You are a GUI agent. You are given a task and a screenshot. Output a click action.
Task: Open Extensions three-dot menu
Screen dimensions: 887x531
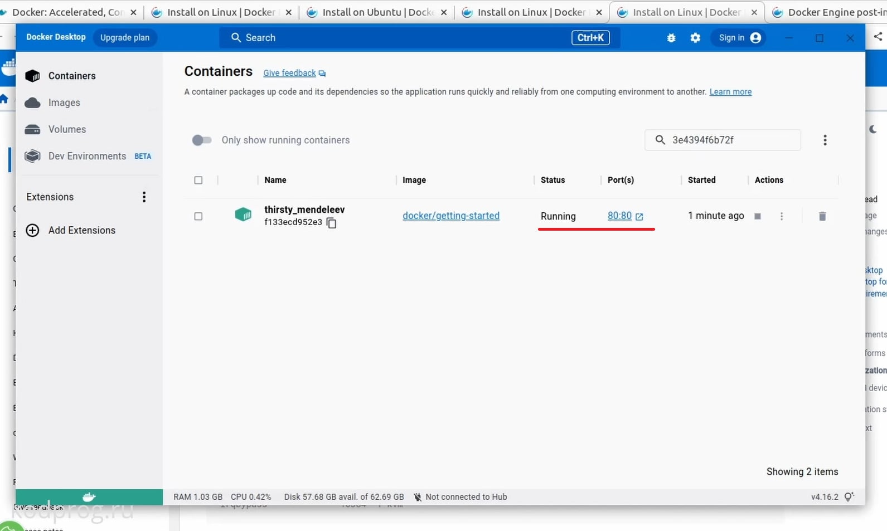click(144, 197)
